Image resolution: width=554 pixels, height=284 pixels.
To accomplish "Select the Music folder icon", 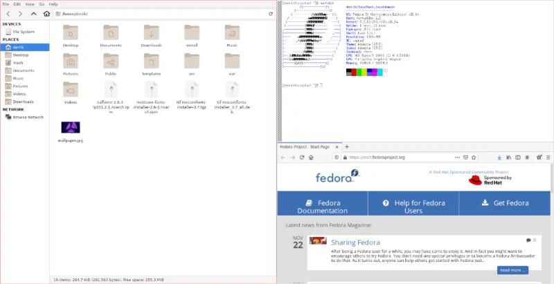I will pos(232,32).
